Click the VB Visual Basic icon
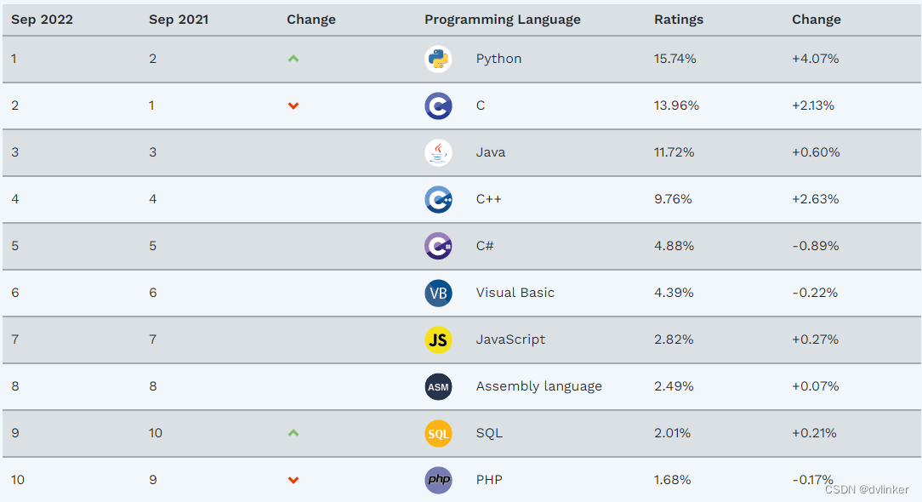Screen dimensions: 922x502 (x=438, y=293)
